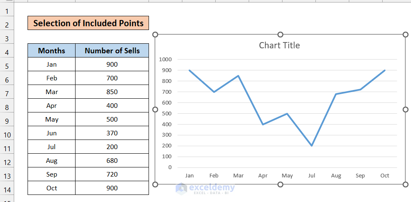
Task: Click the cell containing 370
Action: pyautogui.click(x=112, y=133)
